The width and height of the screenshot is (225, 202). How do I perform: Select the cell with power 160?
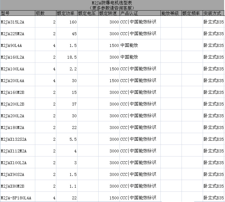point(66,22)
